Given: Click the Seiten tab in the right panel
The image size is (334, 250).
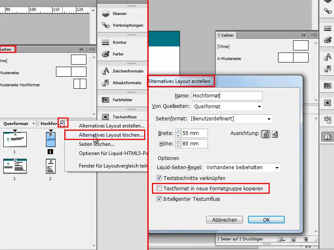Looking at the screenshot, I should [x=225, y=35].
